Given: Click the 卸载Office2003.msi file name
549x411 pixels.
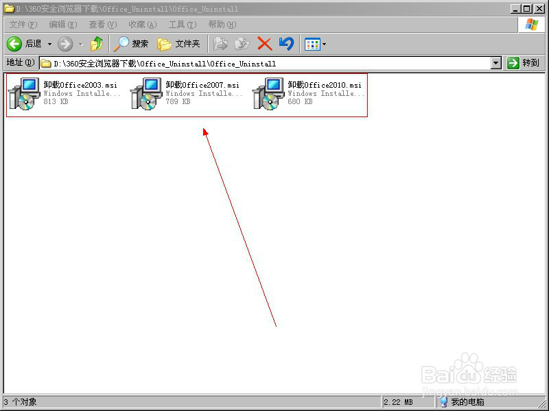Looking at the screenshot, I should point(80,85).
